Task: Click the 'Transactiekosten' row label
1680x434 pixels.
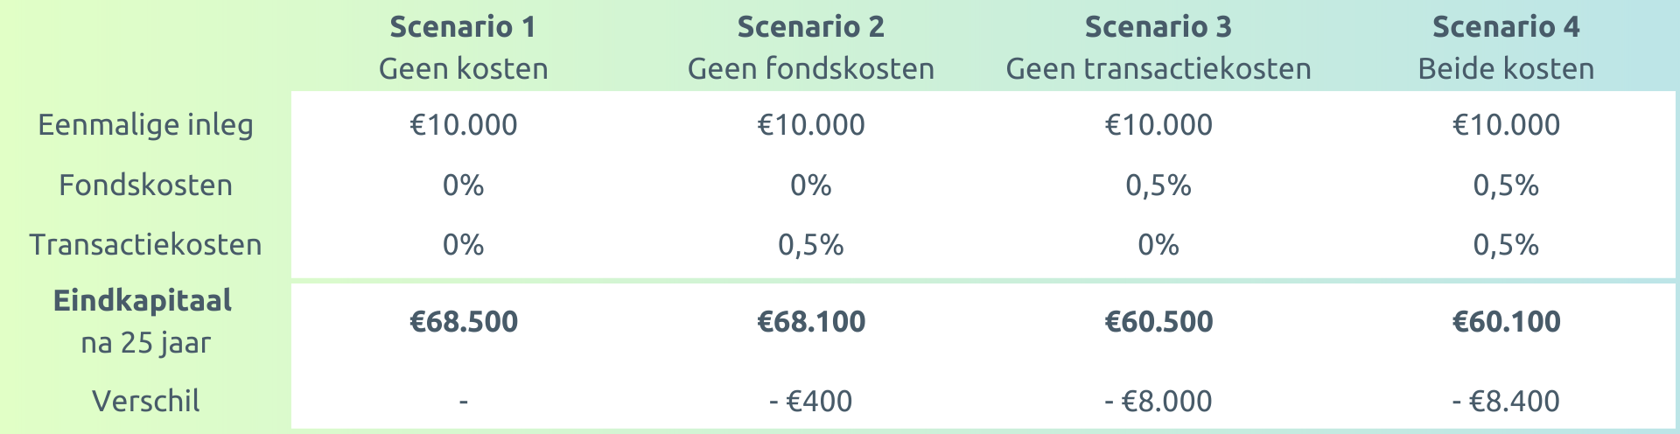Action: (x=145, y=245)
